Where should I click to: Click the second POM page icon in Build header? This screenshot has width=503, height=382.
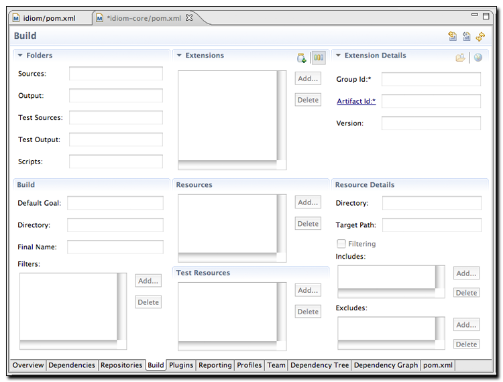(x=467, y=37)
